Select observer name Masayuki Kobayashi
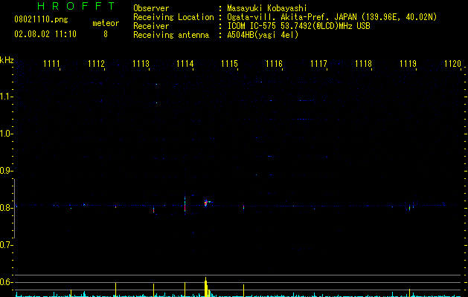The height and width of the screenshot is (297, 468). click(267, 8)
